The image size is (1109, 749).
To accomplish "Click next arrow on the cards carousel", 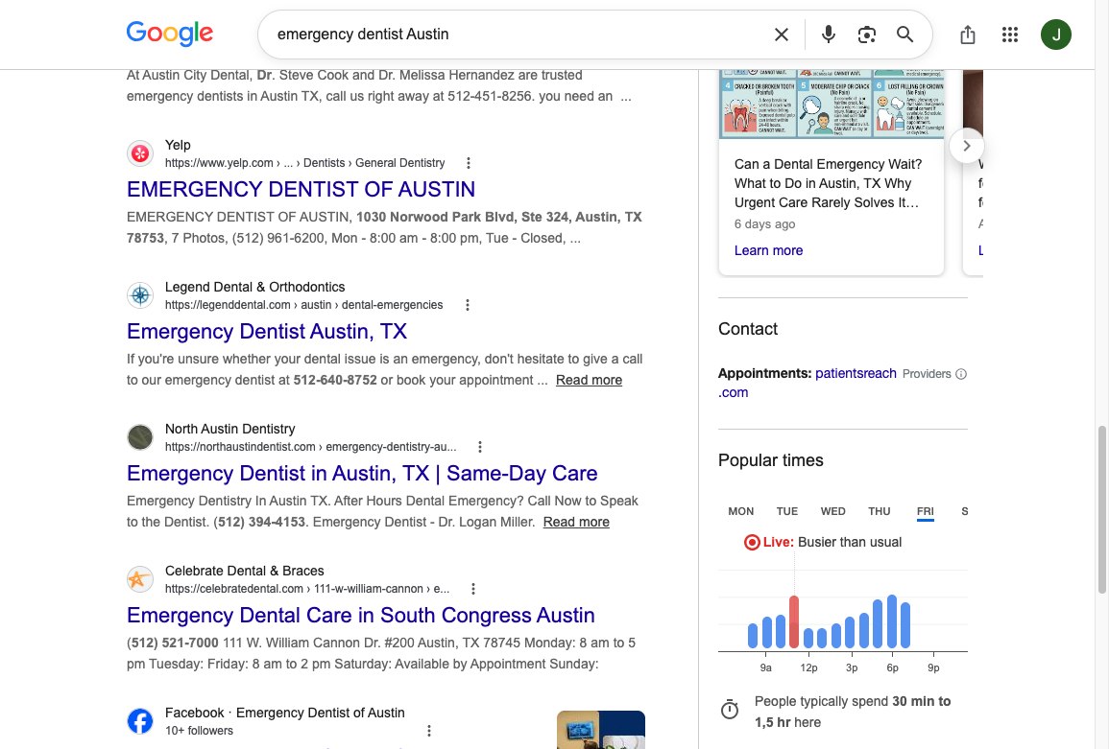I will coord(967,147).
